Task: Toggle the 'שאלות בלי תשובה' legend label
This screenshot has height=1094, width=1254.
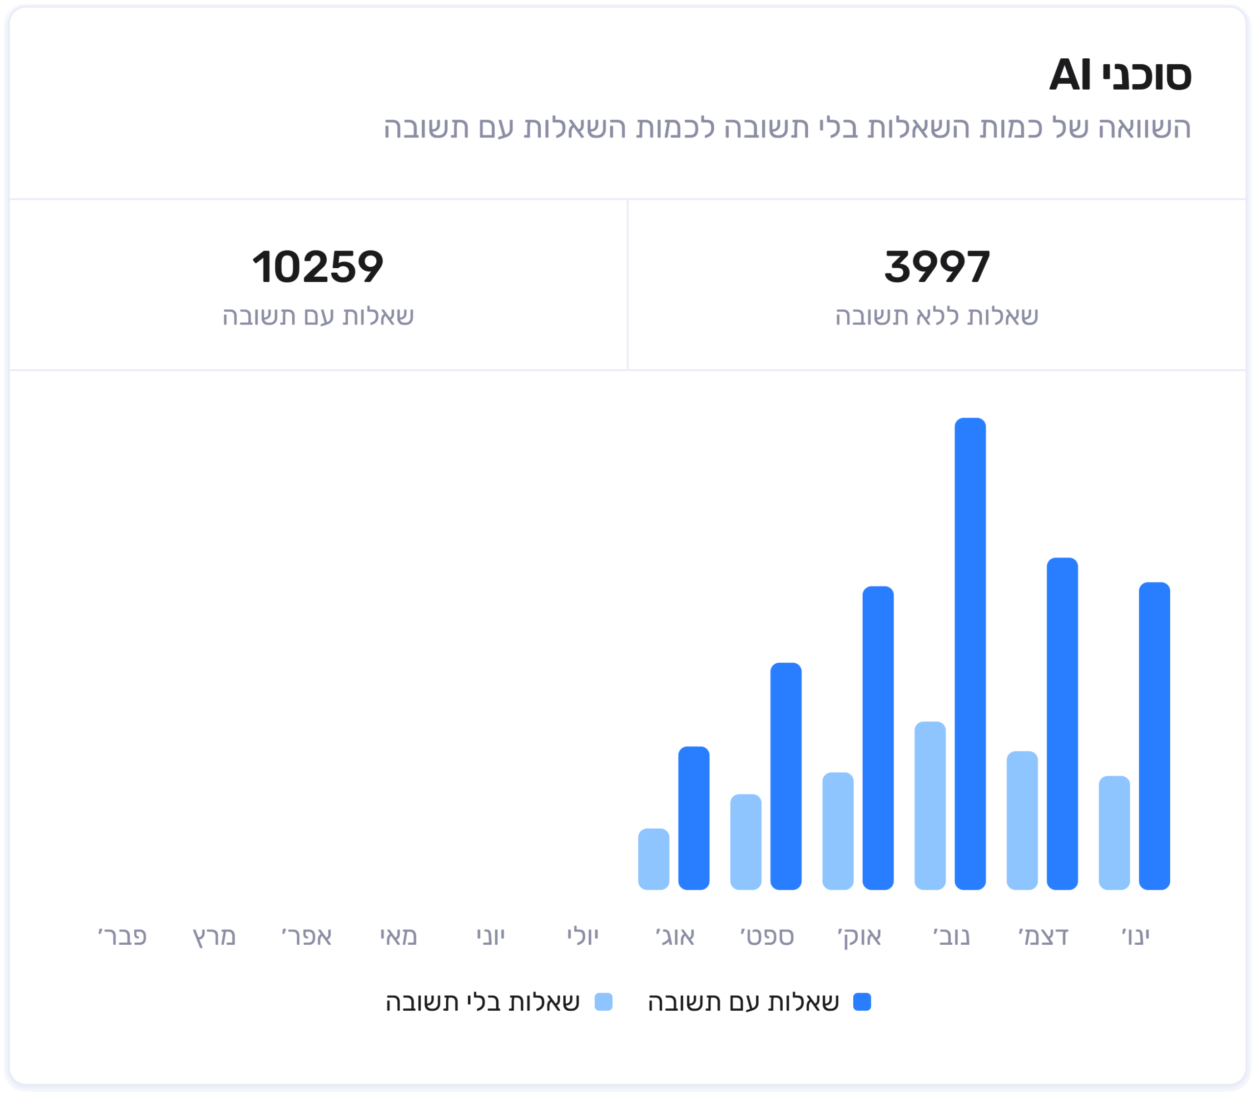Action: tap(482, 1002)
